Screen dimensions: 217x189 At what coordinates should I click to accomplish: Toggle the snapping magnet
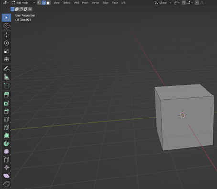coord(184,3)
